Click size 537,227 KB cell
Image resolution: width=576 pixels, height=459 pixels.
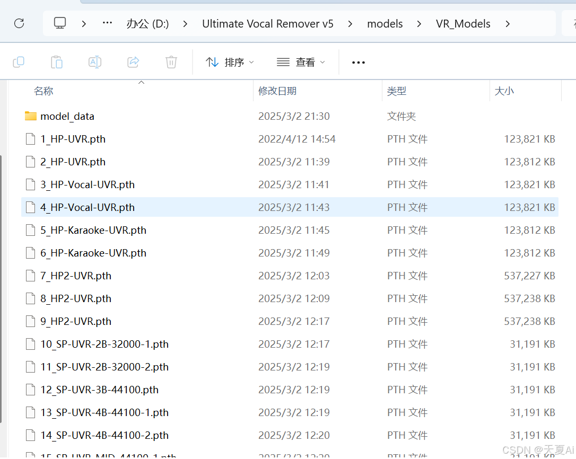[529, 276]
